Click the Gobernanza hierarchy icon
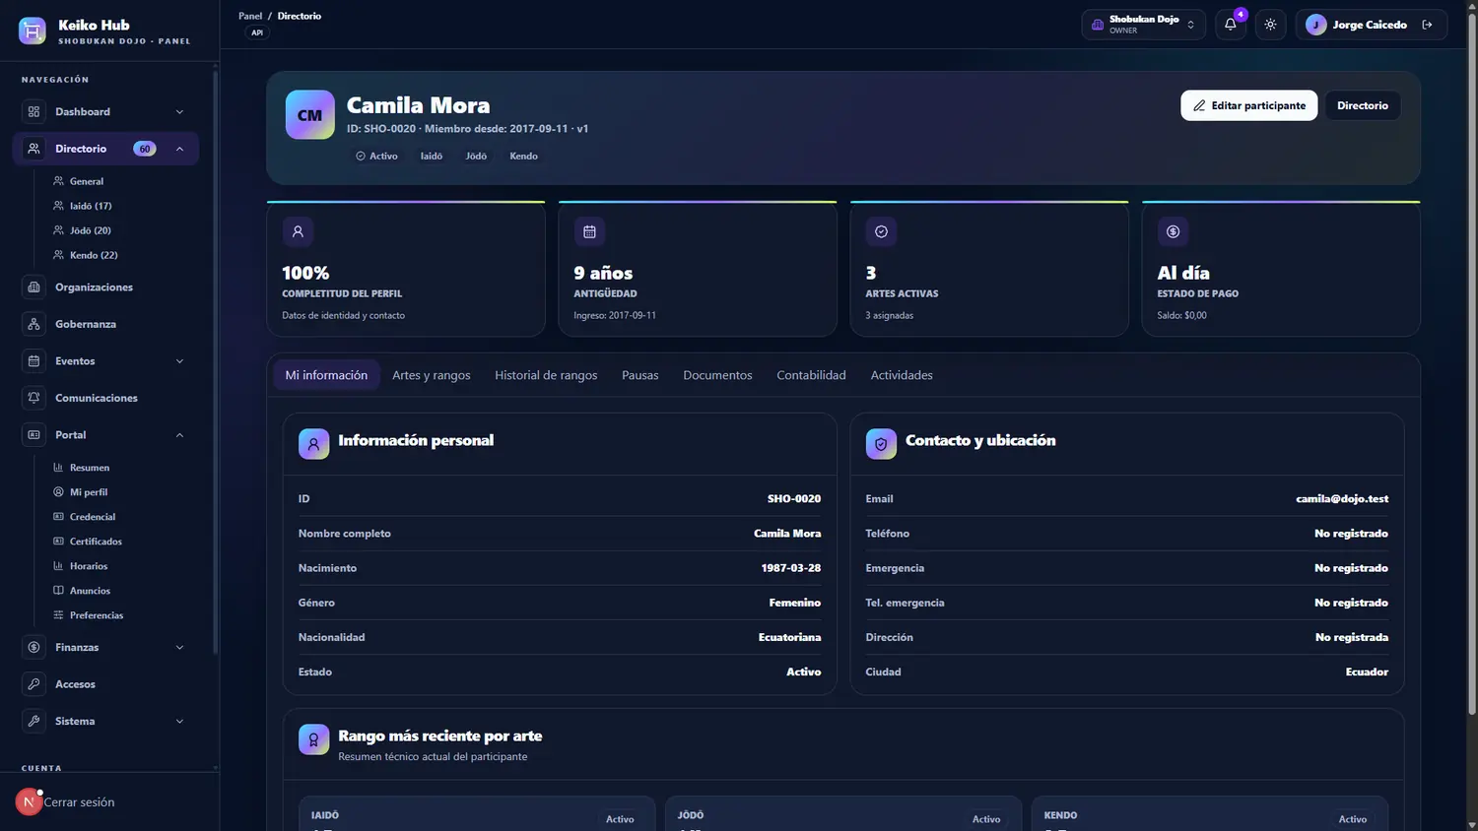The height and width of the screenshot is (831, 1478). pyautogui.click(x=34, y=324)
